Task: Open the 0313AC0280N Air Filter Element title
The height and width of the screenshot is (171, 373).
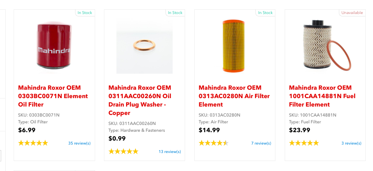Action: coord(234,96)
